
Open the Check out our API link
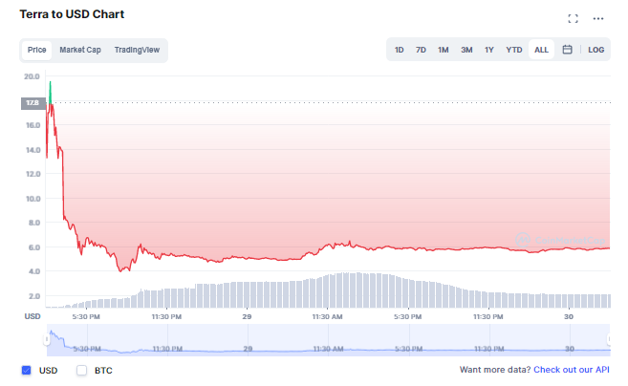point(571,370)
